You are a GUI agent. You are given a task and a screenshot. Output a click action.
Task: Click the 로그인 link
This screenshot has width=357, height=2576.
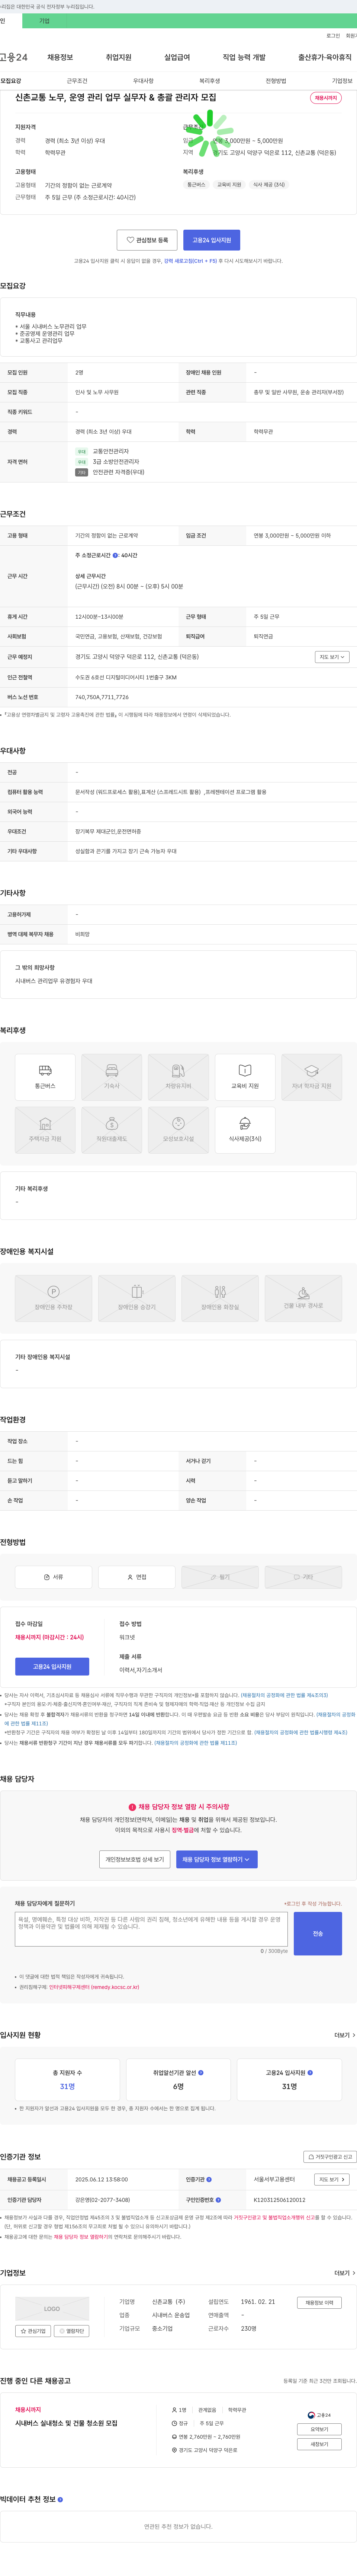click(333, 36)
